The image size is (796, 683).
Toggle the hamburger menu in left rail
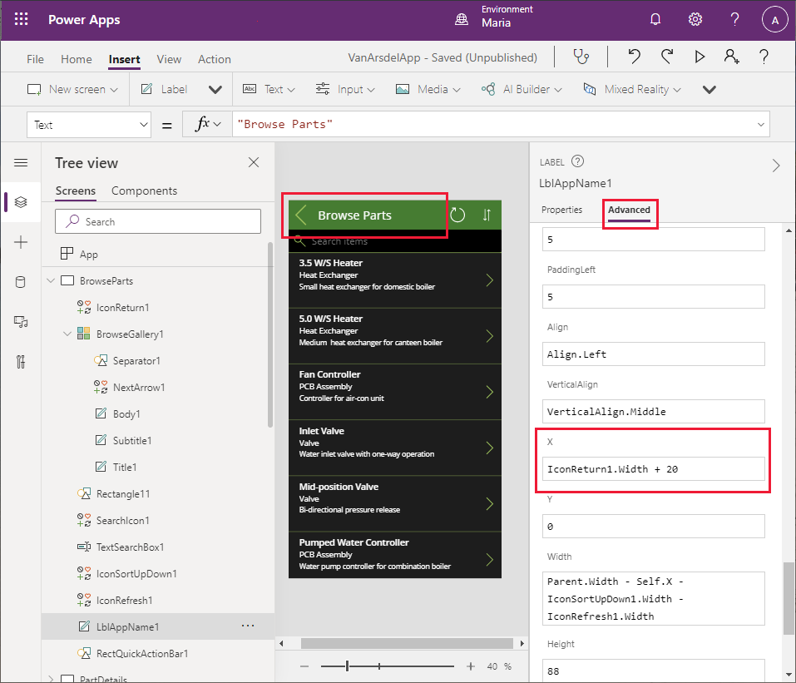click(x=21, y=163)
